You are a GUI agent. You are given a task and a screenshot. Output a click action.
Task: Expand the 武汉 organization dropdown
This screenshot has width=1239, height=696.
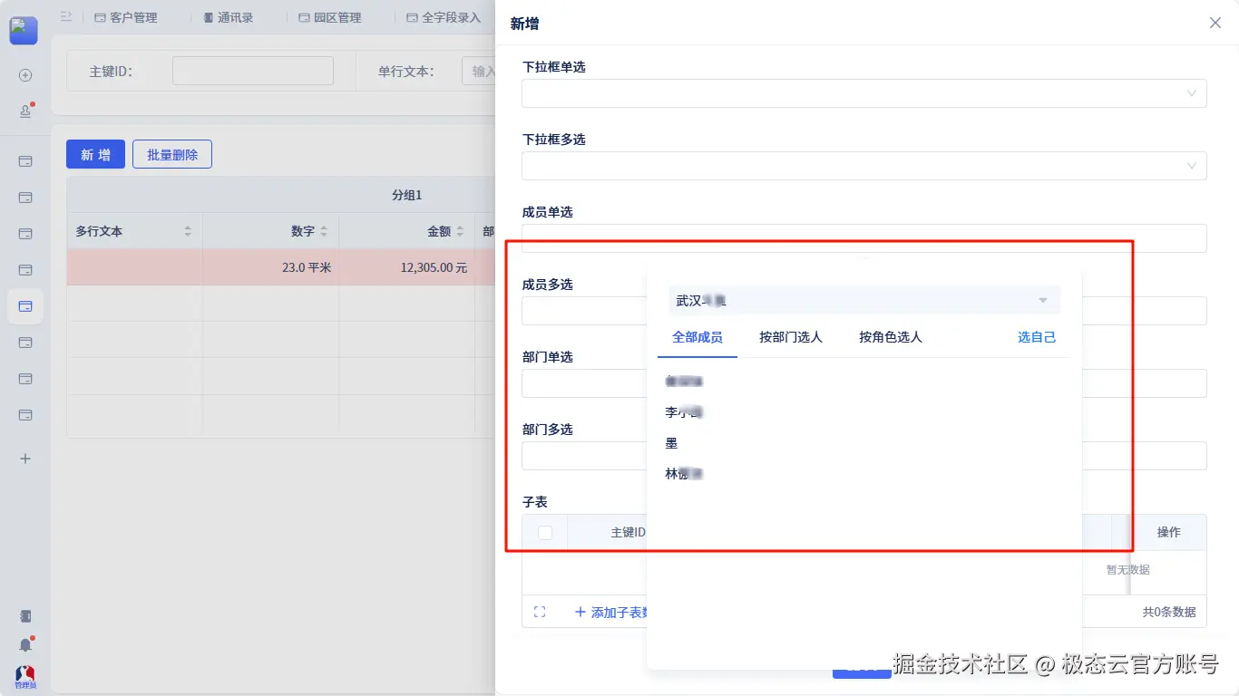864,300
